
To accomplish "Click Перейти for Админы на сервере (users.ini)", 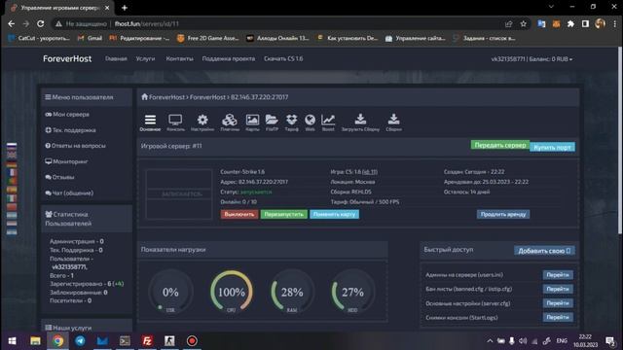I will 558,274.
